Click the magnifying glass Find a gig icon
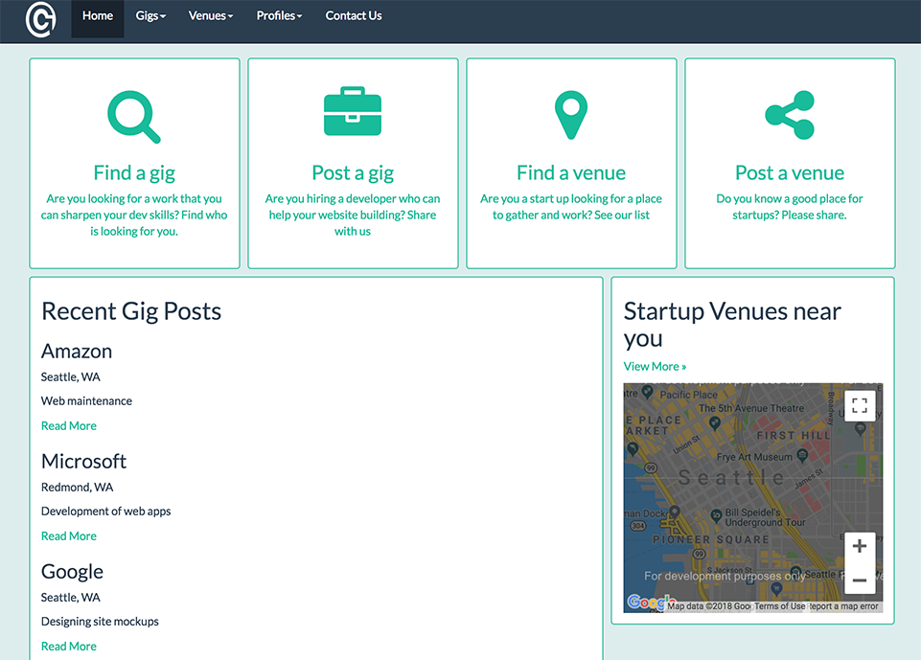This screenshot has width=921, height=660. pyautogui.click(x=134, y=116)
